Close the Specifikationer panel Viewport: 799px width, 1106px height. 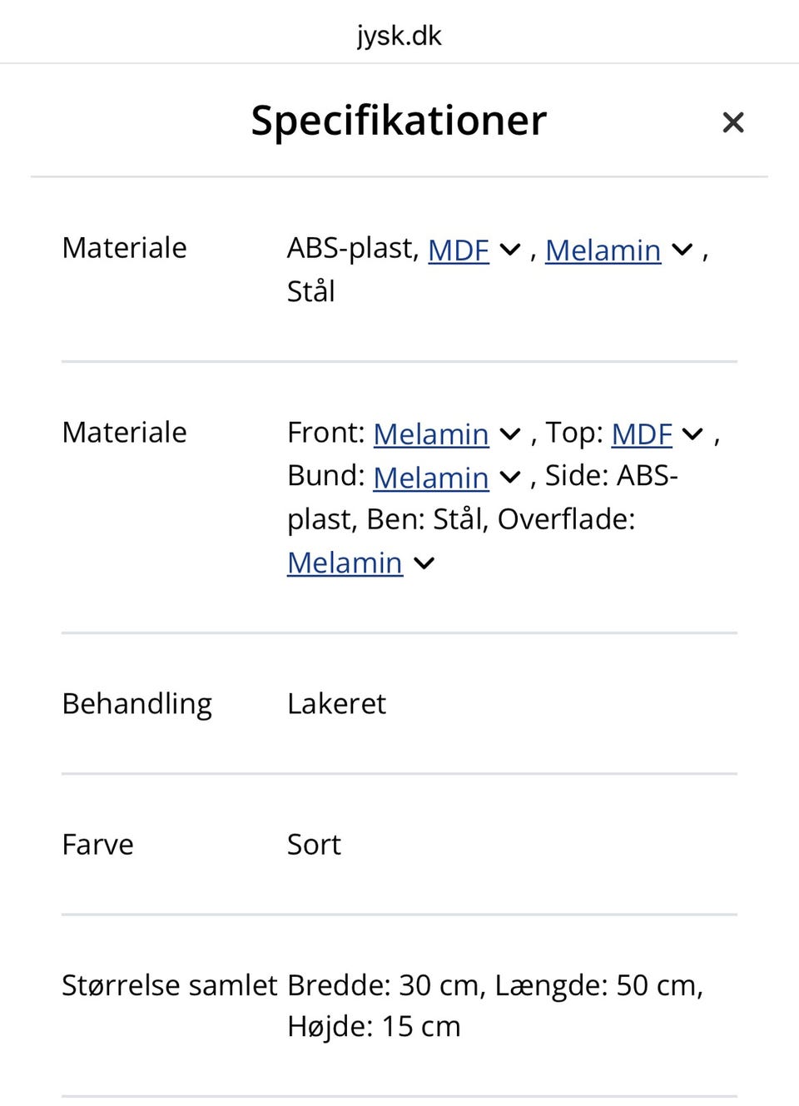732,122
